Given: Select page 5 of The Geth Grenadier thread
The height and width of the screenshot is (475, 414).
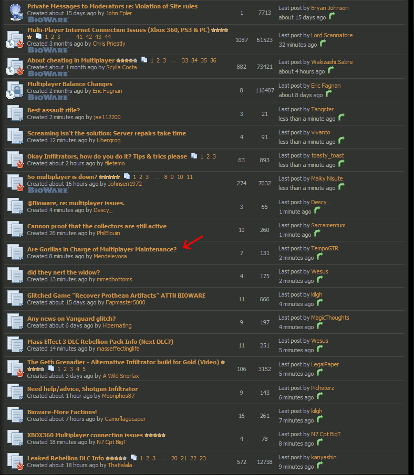Looking at the screenshot, I should coord(84,369).
